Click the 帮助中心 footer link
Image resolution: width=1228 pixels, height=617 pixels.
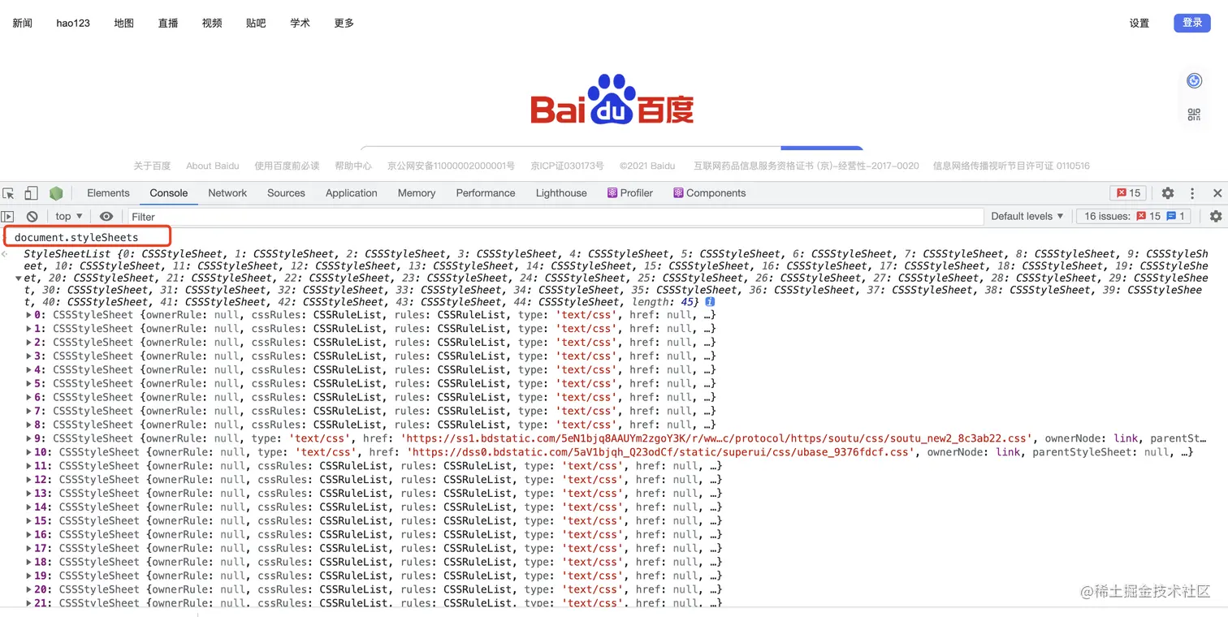(x=353, y=166)
